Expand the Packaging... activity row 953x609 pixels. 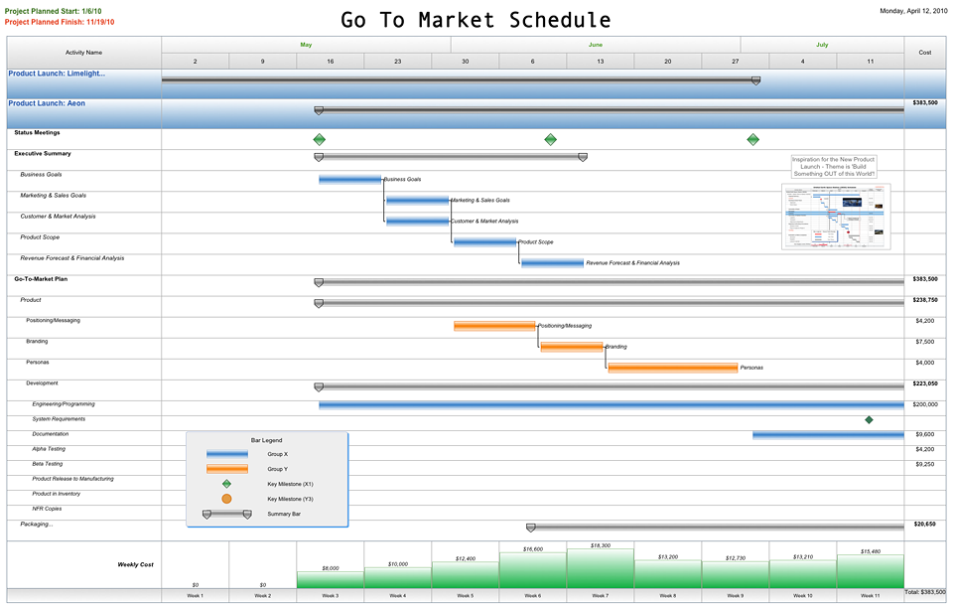[37, 524]
